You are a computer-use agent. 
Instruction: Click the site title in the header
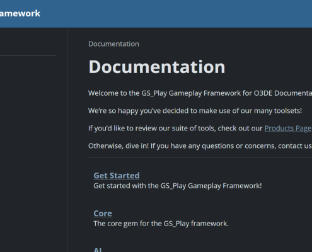(x=20, y=13)
